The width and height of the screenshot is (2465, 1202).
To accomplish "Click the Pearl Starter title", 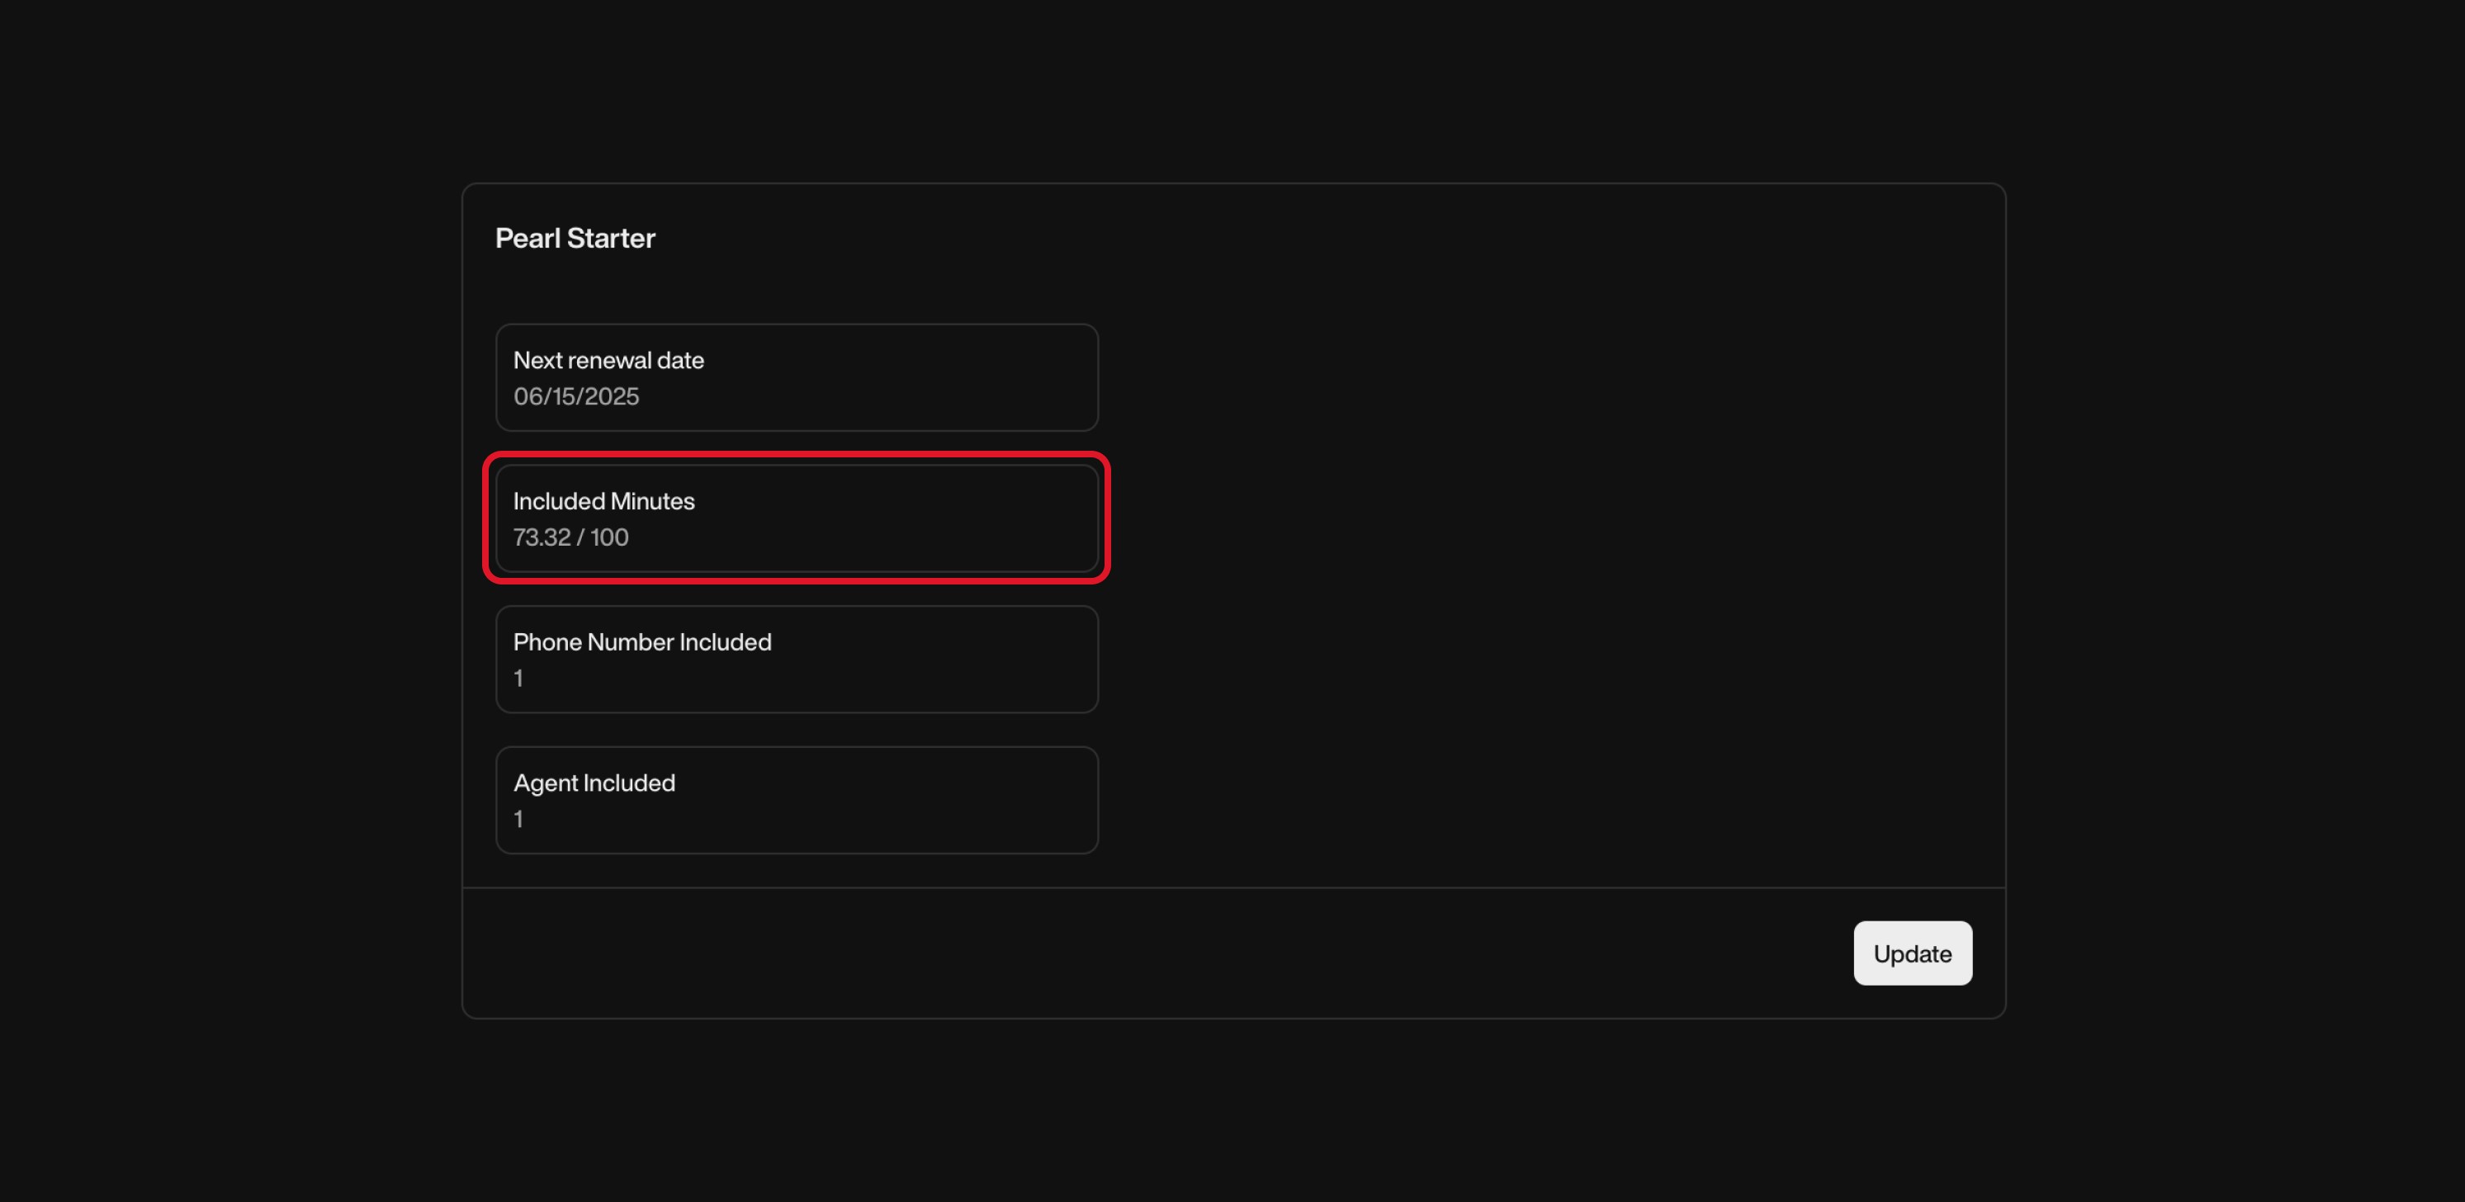I will 575,239.
